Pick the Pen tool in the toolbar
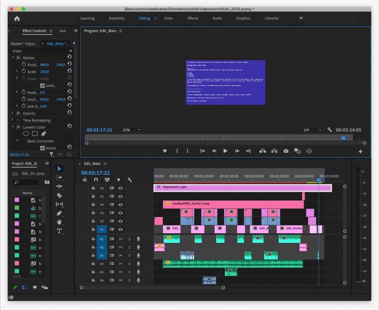 coord(59,213)
